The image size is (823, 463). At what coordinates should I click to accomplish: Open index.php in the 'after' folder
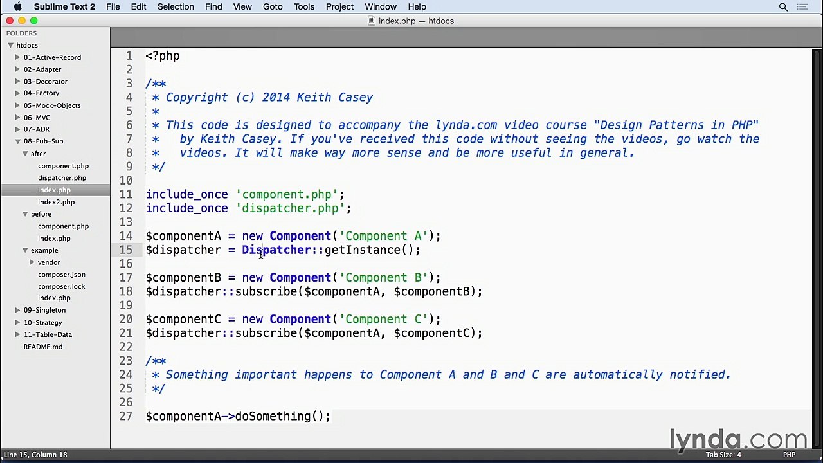click(54, 190)
